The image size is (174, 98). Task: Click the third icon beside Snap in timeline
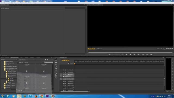point(73,63)
